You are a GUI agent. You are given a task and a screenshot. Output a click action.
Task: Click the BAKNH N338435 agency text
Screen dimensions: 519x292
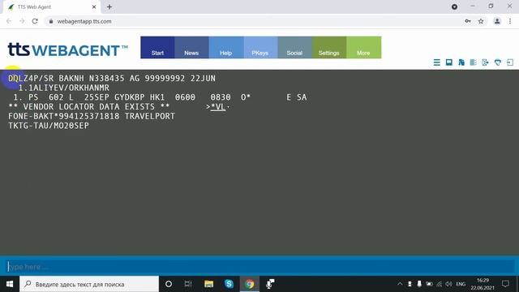click(x=92, y=79)
